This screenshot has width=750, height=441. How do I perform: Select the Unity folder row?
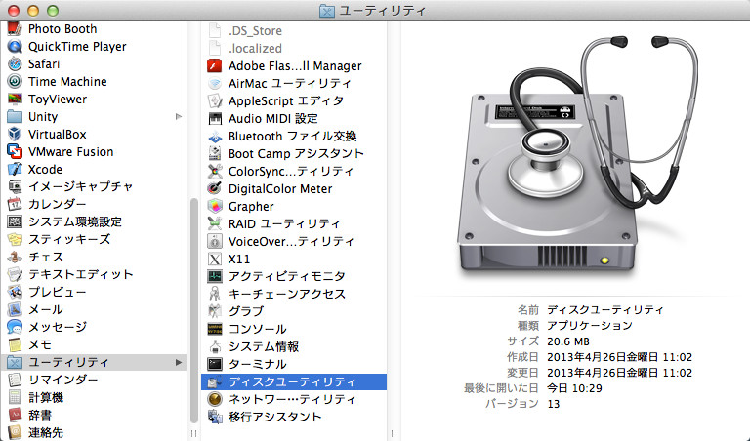pos(94,116)
